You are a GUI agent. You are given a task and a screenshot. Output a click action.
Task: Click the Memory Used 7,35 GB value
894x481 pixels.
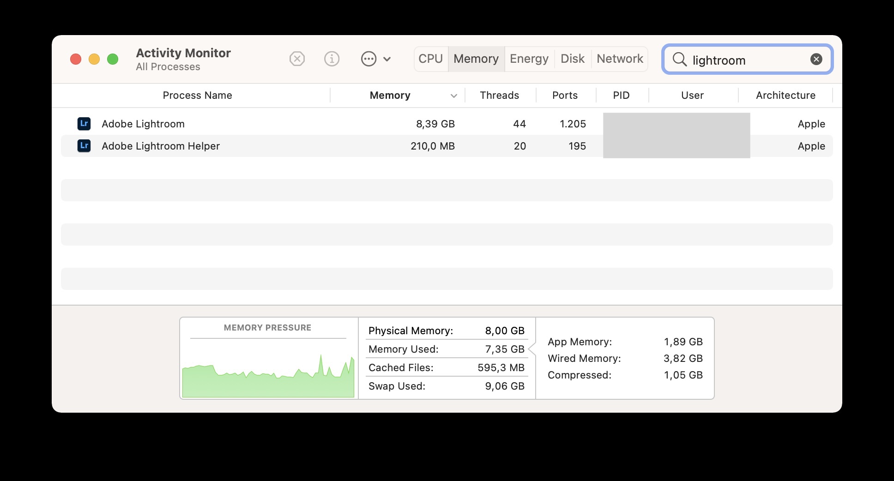point(505,349)
